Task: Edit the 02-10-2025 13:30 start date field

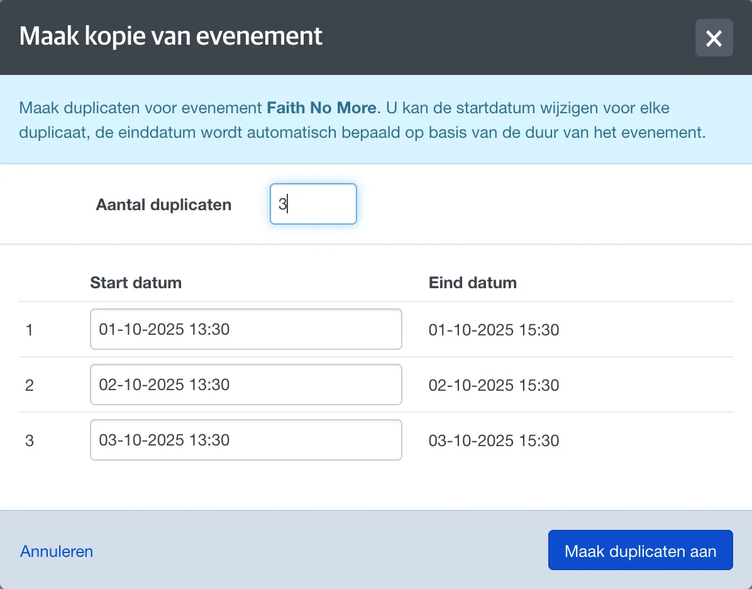Action: [246, 384]
